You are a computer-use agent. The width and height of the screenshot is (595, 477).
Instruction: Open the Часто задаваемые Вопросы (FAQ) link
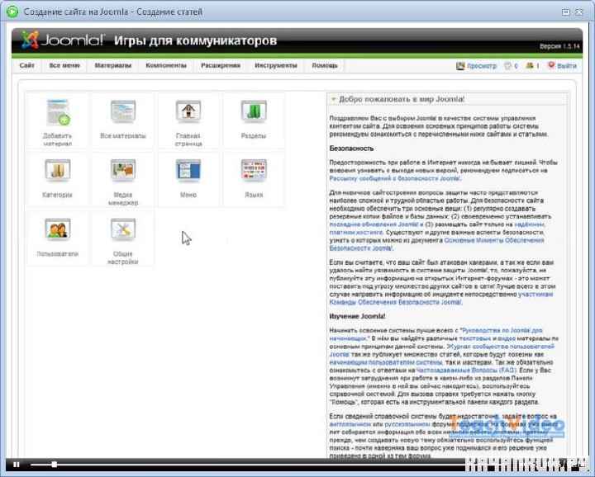pos(466,371)
